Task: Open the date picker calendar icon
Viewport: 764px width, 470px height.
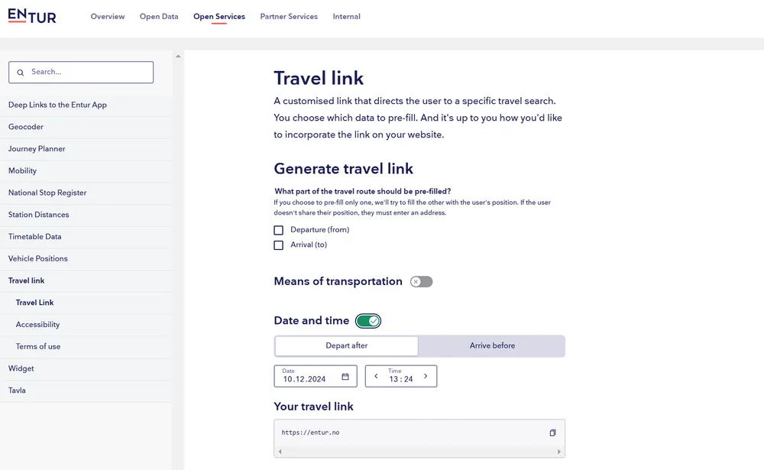Action: tap(345, 377)
